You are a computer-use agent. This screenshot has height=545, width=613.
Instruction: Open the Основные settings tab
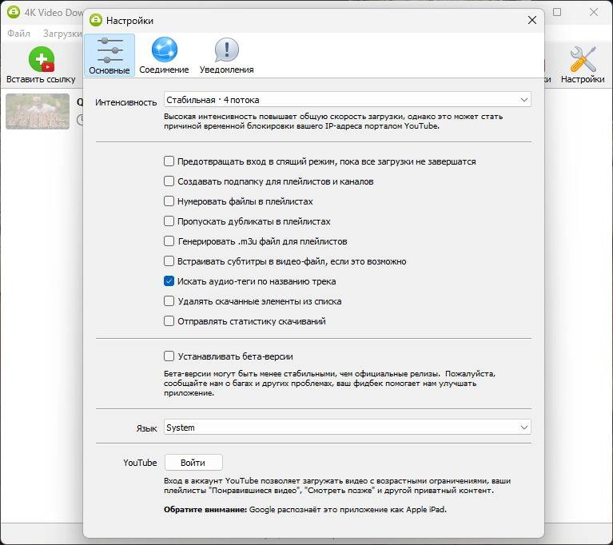[109, 55]
